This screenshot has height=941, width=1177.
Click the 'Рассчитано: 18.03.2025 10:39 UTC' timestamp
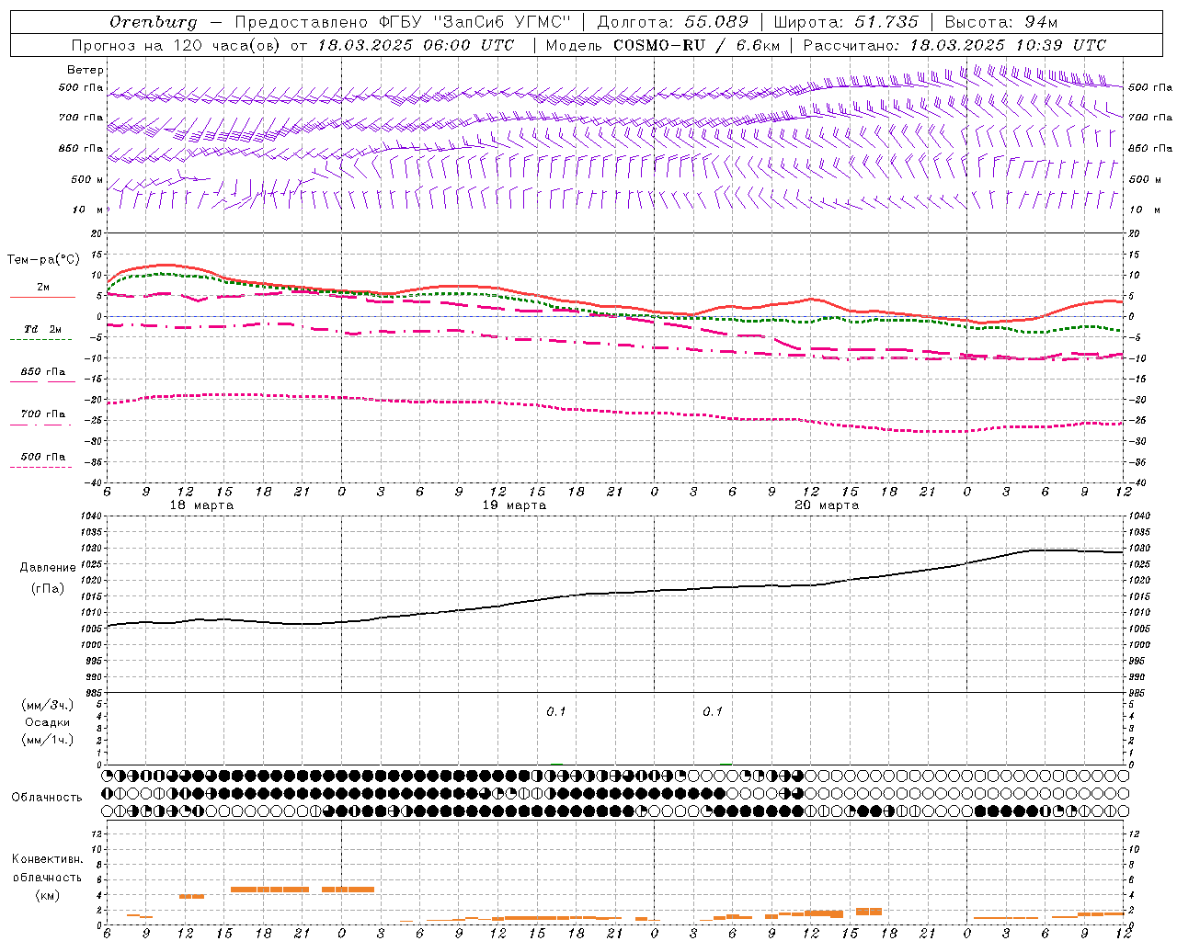coord(954,45)
